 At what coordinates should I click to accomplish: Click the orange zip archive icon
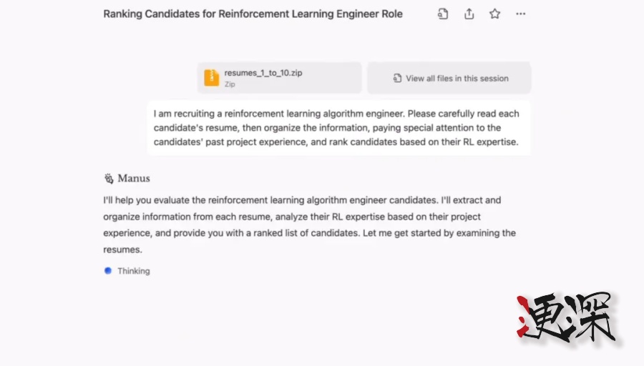211,78
